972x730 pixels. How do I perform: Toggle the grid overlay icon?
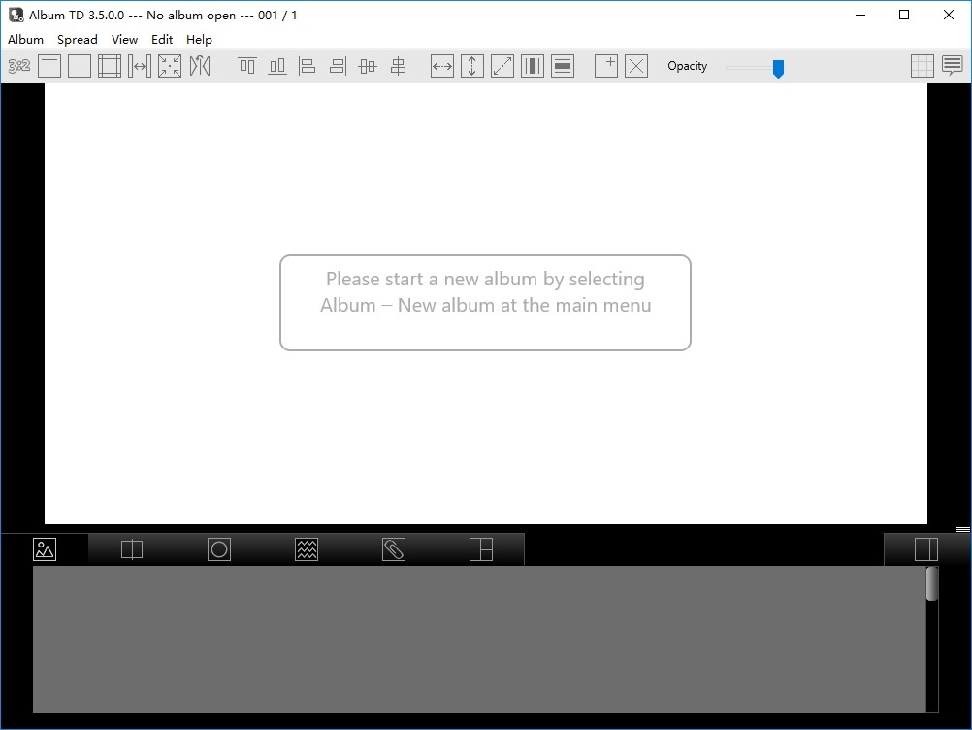[x=923, y=66]
